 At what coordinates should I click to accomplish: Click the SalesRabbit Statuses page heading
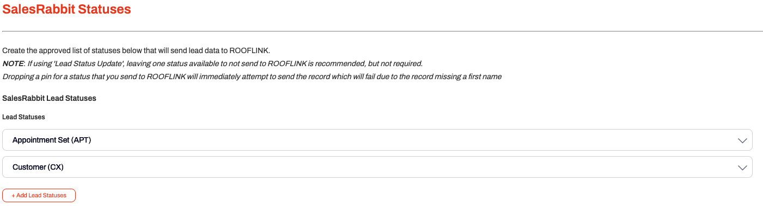click(66, 9)
